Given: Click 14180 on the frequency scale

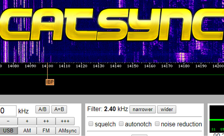Looking at the screenshot, I should coord(184,66).
